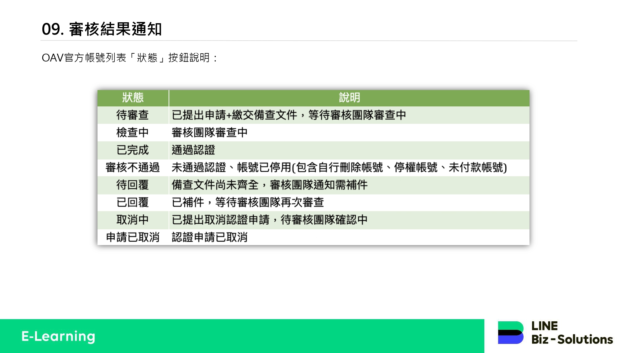The width and height of the screenshot is (627, 353).
Task: Select the 取消中 status cell
Action: pyautogui.click(x=133, y=220)
